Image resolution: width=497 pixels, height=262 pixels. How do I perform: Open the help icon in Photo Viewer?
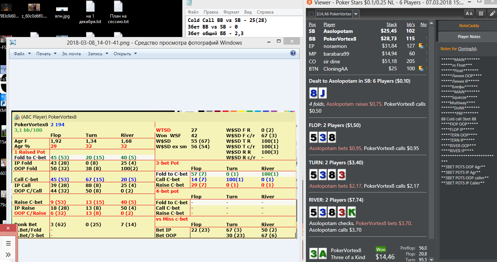[293, 53]
